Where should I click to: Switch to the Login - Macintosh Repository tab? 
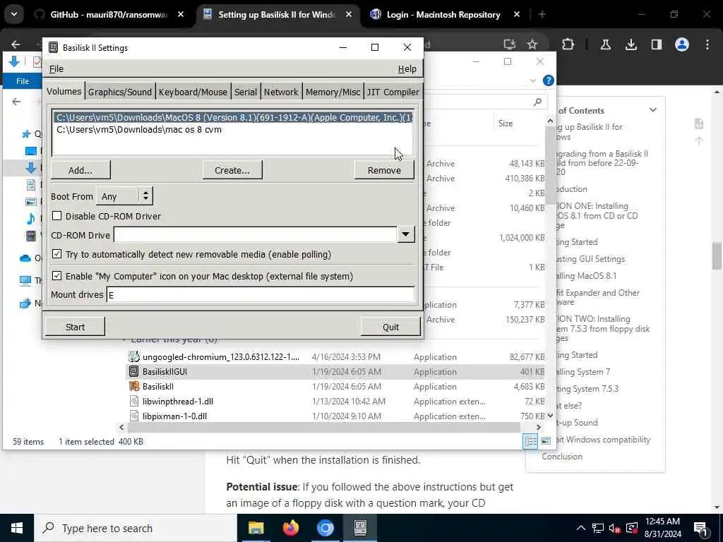point(443,15)
